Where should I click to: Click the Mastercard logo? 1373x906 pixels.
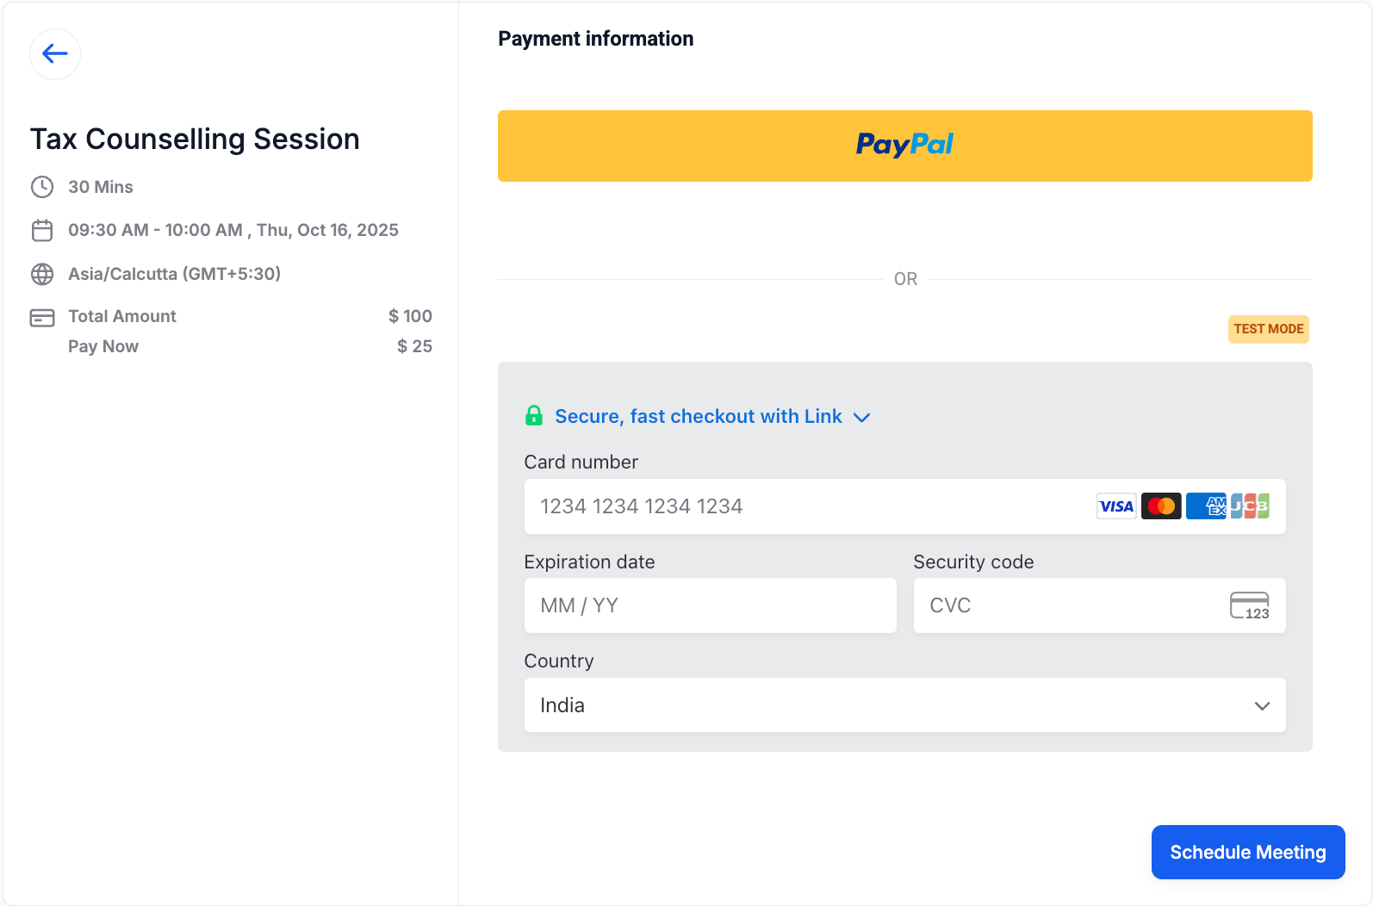tap(1161, 506)
